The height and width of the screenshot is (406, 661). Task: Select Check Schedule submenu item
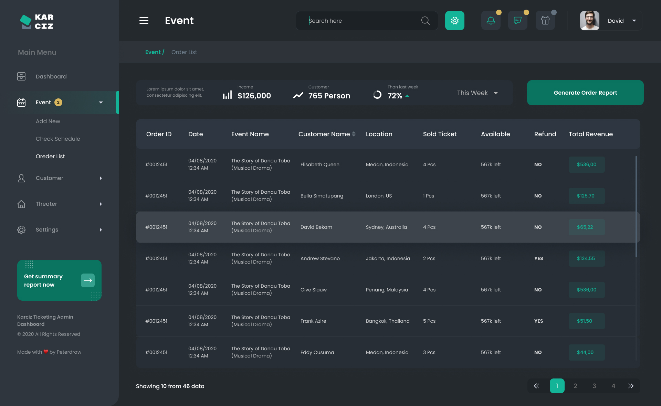click(58, 139)
